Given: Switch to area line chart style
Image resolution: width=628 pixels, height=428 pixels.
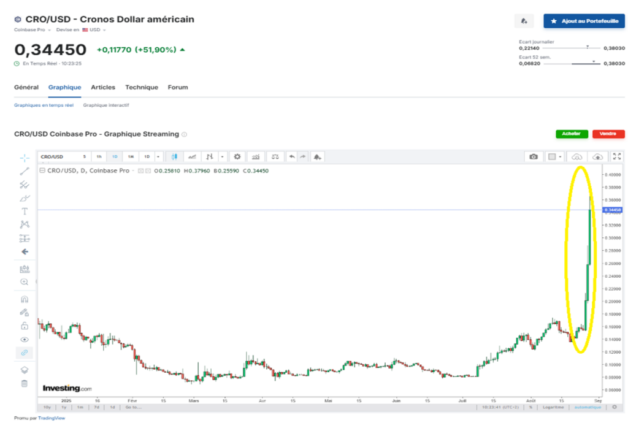Looking at the screenshot, I should coord(192,156).
